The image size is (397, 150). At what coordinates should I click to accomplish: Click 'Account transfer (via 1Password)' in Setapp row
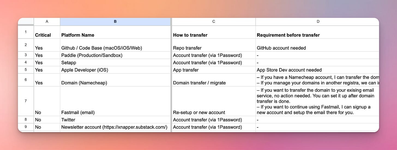pos(214,62)
